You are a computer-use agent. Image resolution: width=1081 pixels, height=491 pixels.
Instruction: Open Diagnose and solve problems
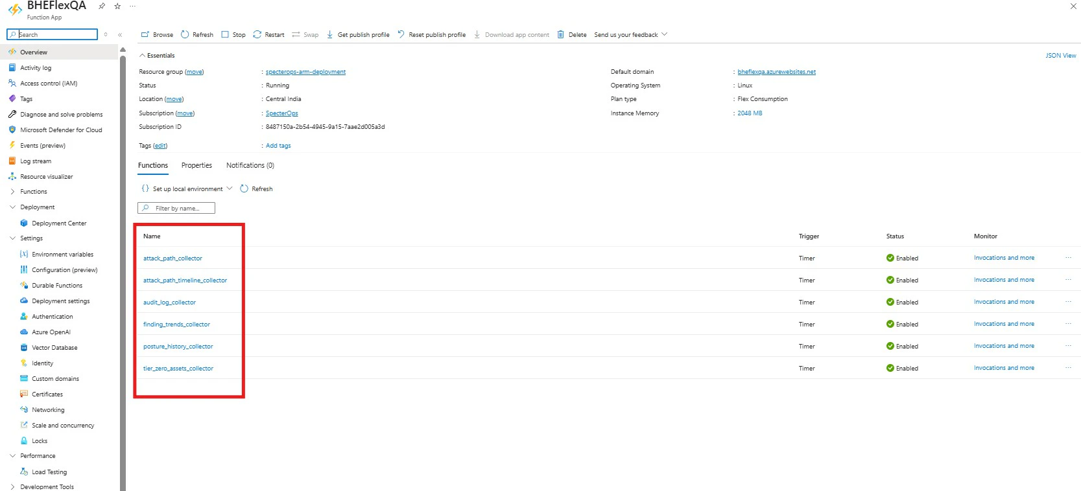[61, 114]
